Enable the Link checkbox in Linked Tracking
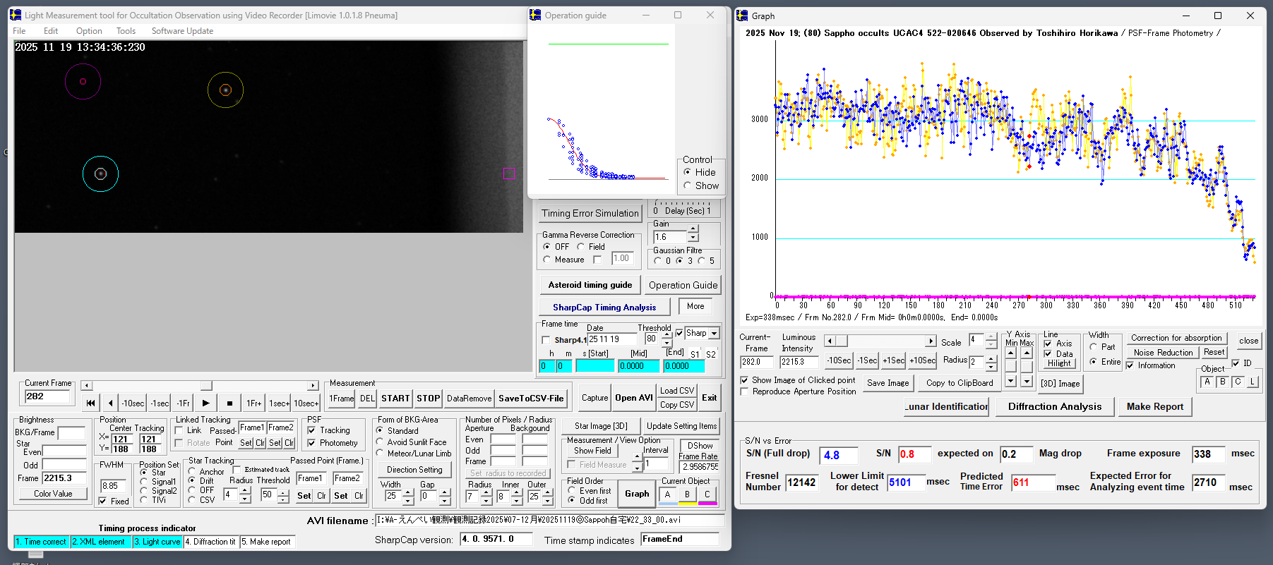The image size is (1273, 565). (x=179, y=430)
